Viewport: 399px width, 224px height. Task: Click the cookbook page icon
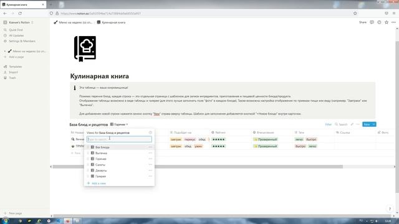click(x=85, y=49)
